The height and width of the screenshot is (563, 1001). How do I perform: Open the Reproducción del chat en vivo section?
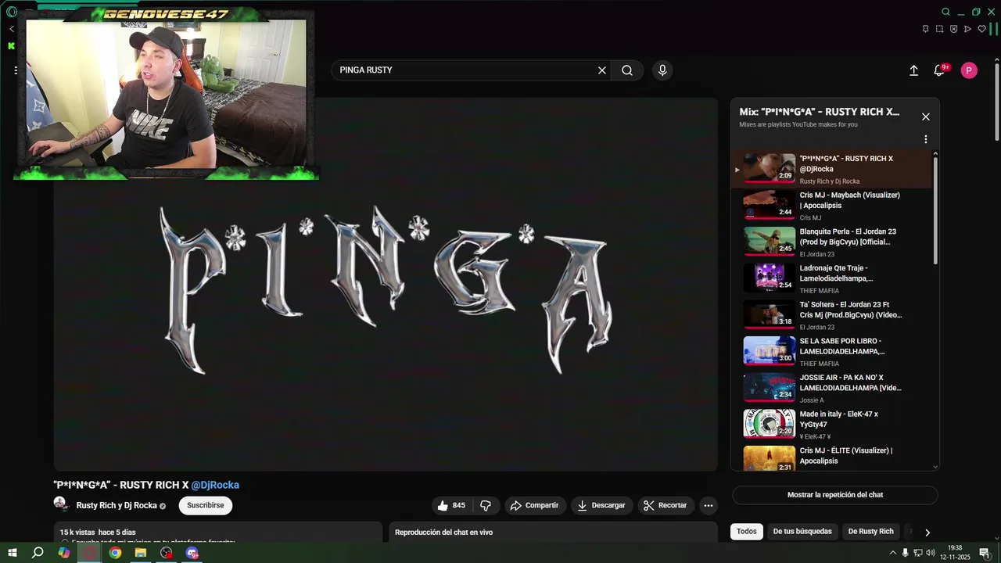click(553, 533)
